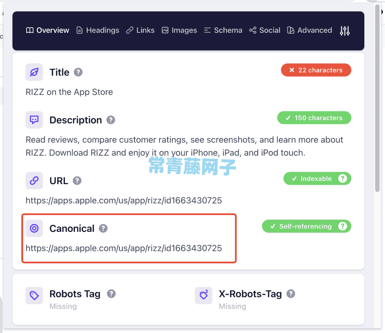Image resolution: width=385 pixels, height=333 pixels.
Task: Click the Missing text under X-Robots-Tag
Action: pyautogui.click(x=232, y=306)
